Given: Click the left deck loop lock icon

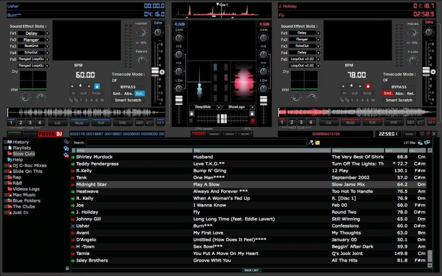Looking at the screenshot, I should tap(97, 86).
